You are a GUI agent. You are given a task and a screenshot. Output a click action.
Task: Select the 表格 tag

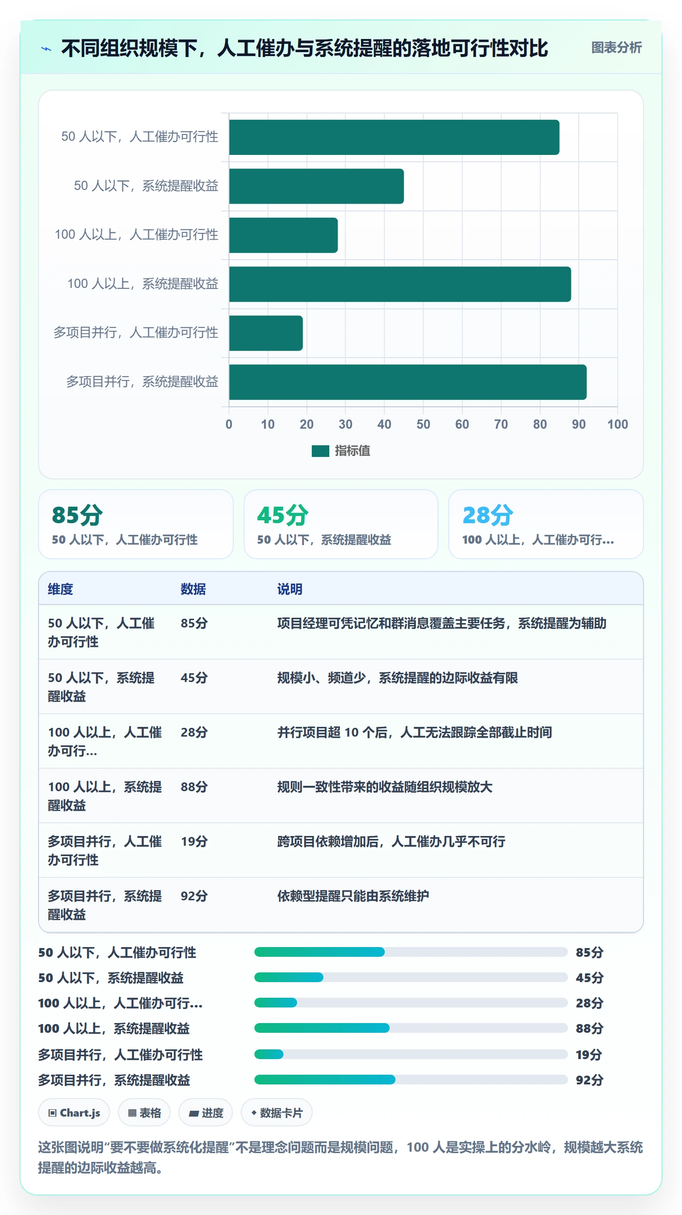point(144,1113)
